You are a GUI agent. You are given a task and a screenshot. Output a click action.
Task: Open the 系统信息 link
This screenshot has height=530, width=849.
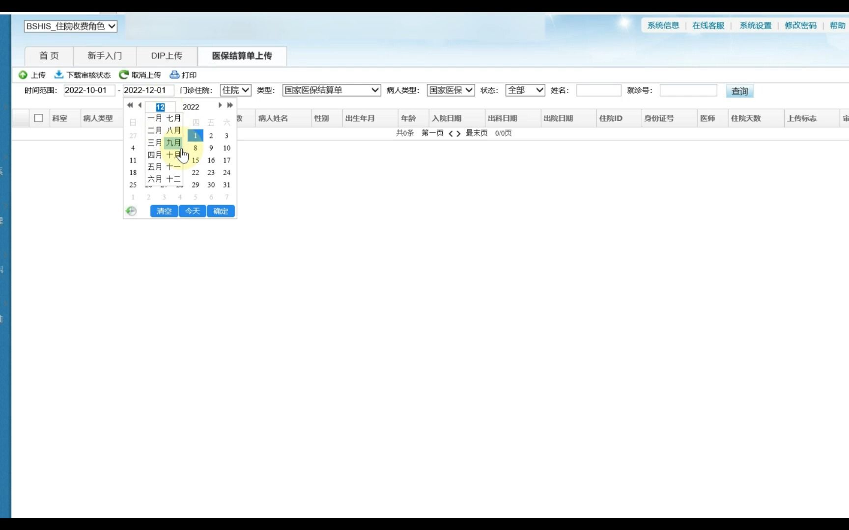click(663, 26)
